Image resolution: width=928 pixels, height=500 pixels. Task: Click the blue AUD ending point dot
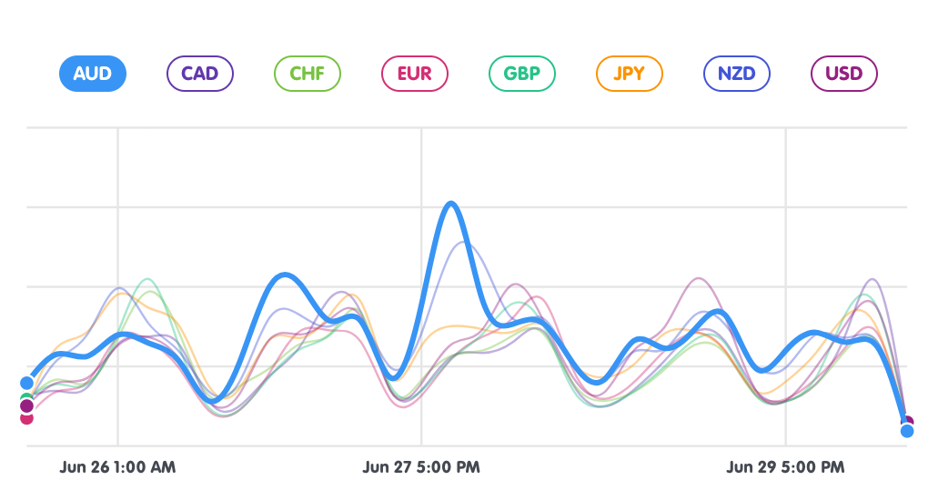coord(907,431)
